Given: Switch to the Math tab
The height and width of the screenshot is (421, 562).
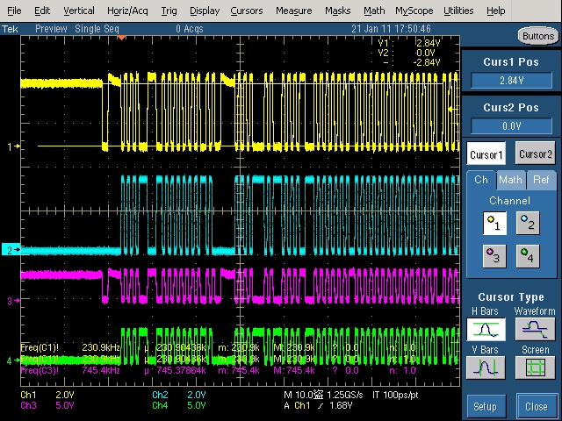Looking at the screenshot, I should [510, 180].
